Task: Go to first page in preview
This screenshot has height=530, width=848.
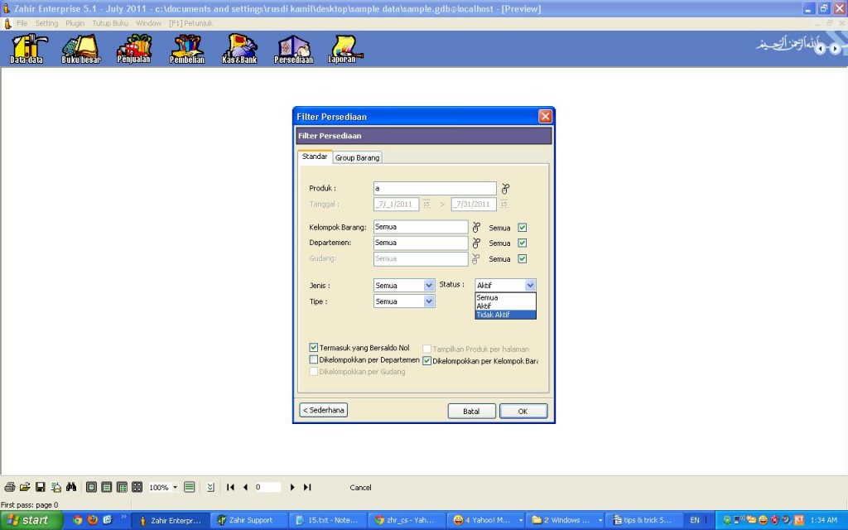Action: (230, 487)
